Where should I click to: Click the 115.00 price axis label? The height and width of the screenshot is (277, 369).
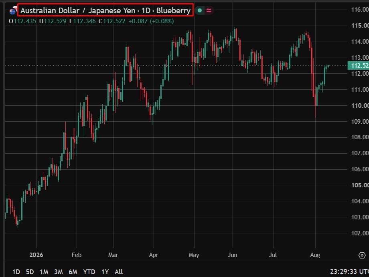[x=360, y=25]
